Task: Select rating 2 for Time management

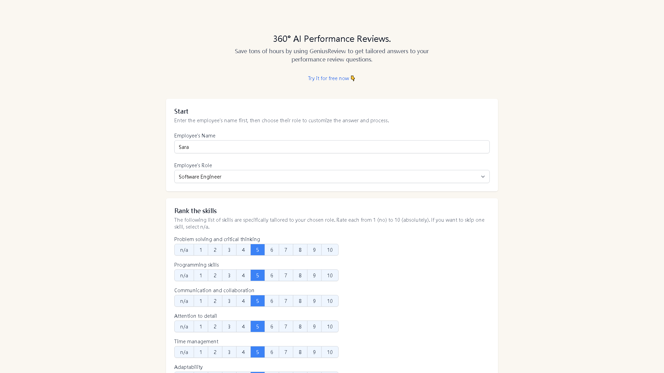Action: pyautogui.click(x=215, y=352)
